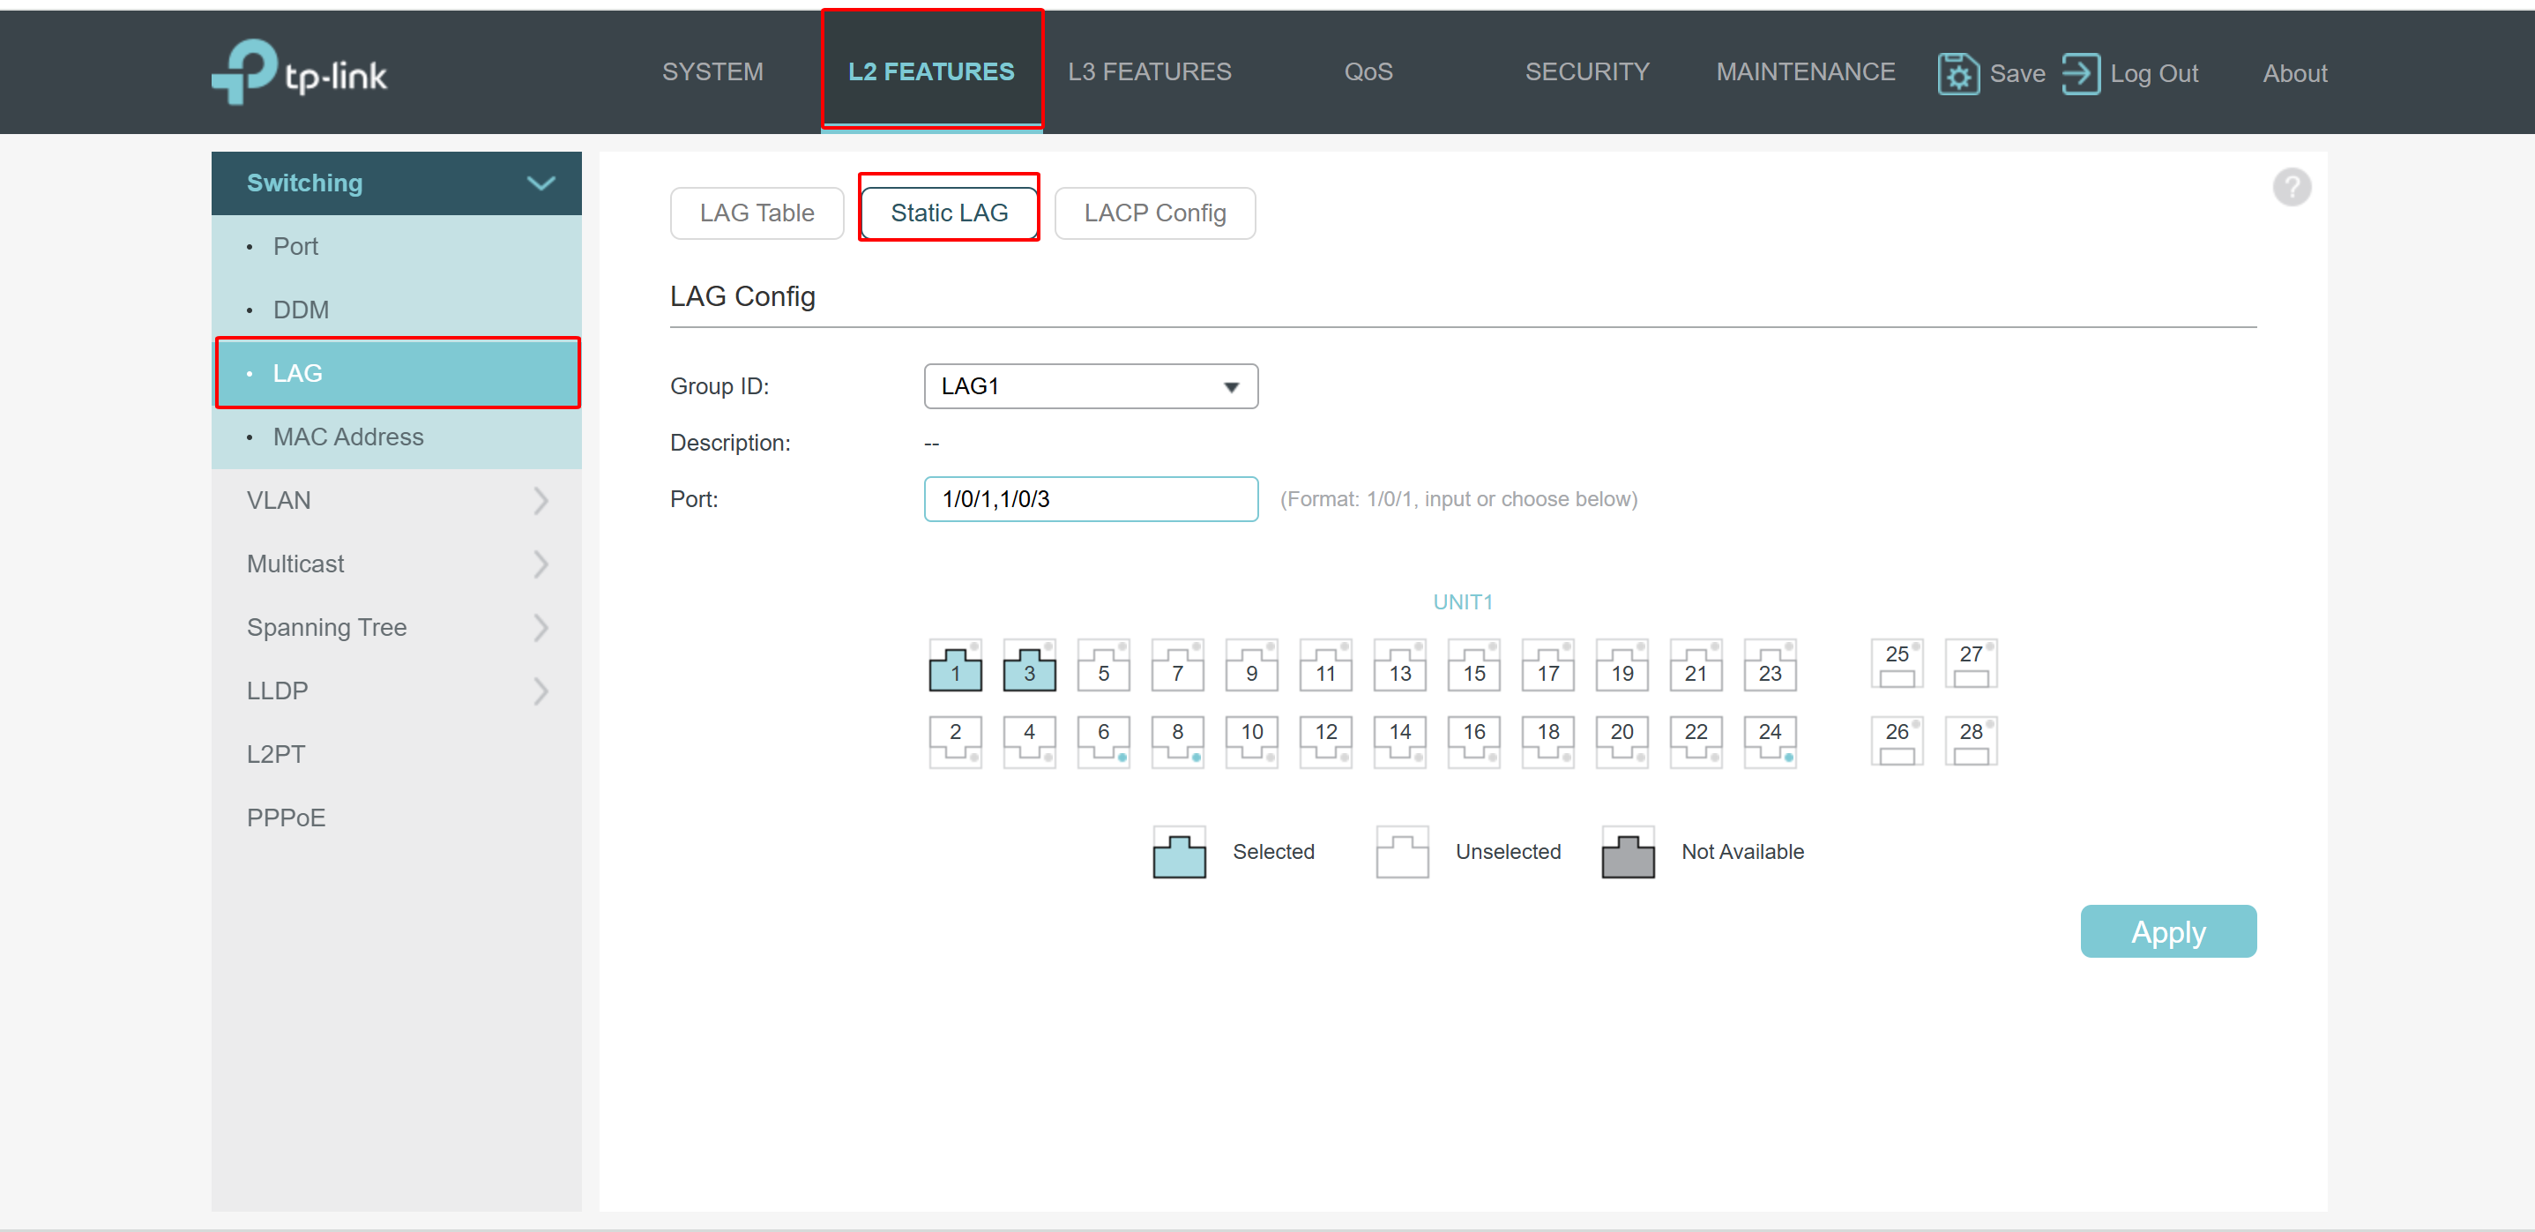Switch to the LAG Table tab
This screenshot has width=2535, height=1232.
coord(756,213)
